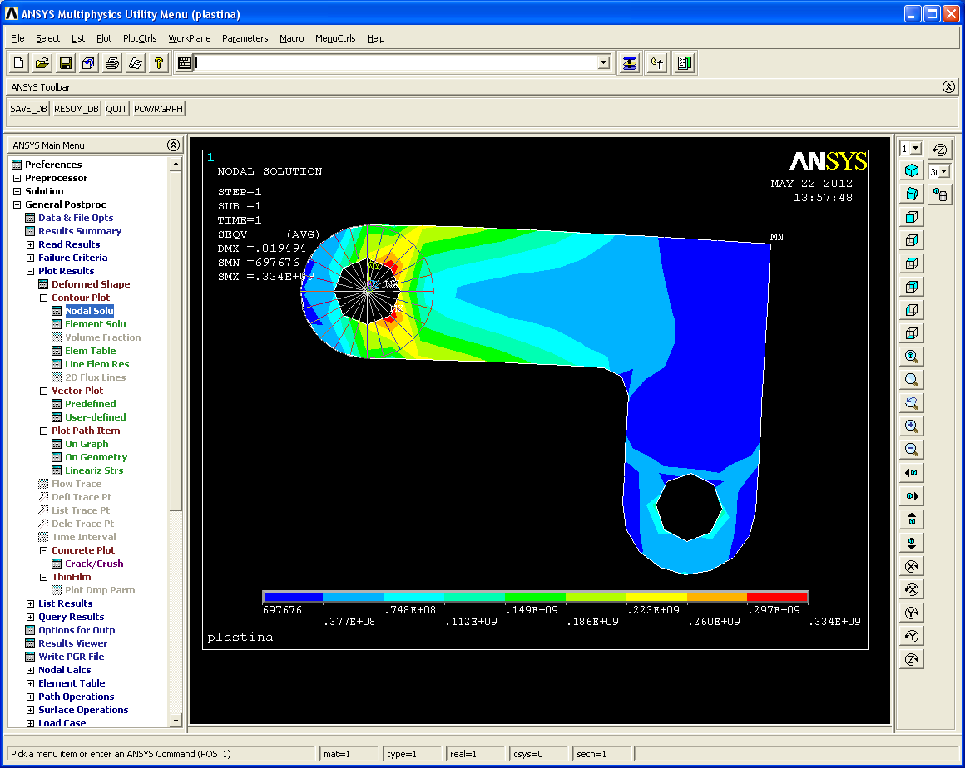Click the Front view cube icon
The height and width of the screenshot is (768, 965).
[x=912, y=217]
